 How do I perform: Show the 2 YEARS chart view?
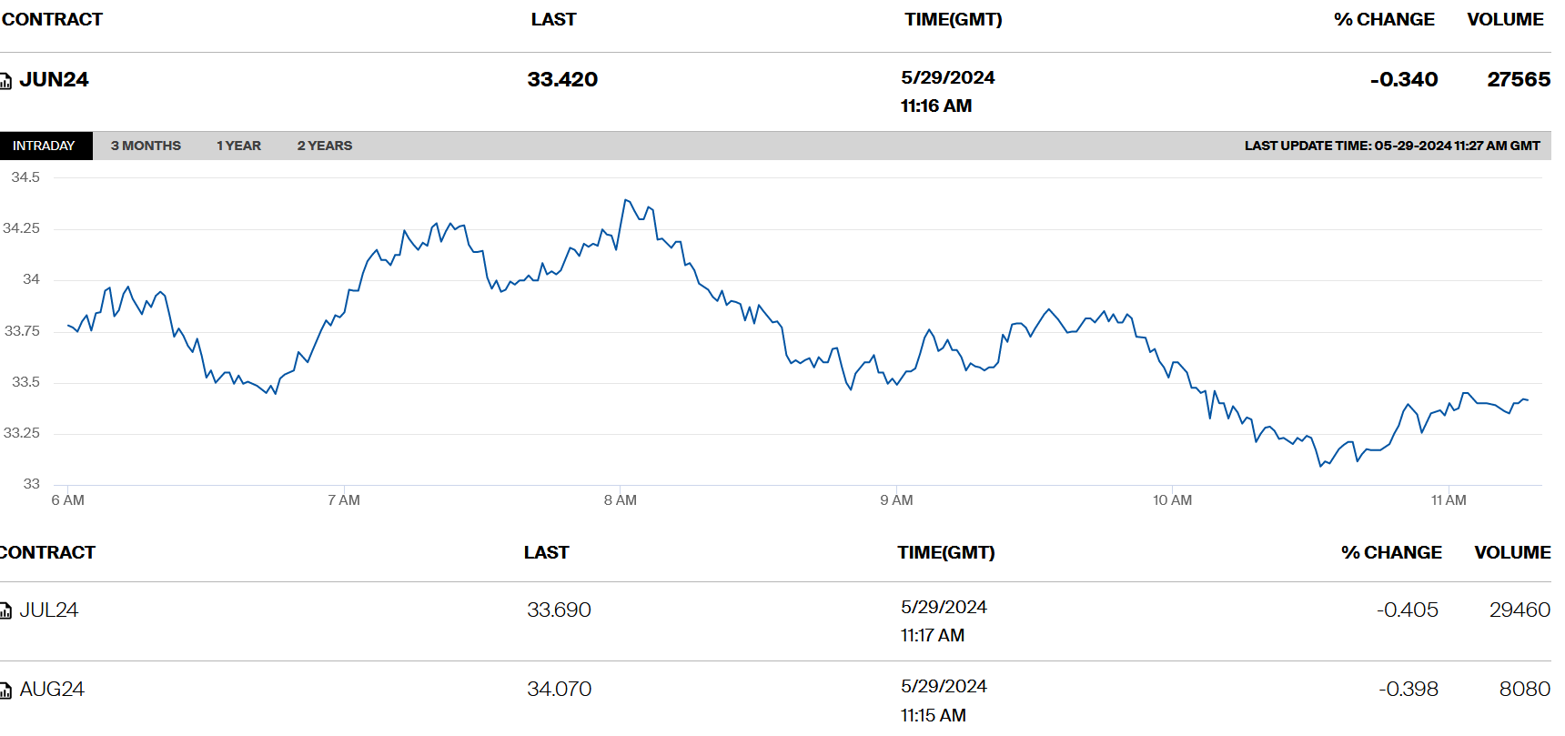click(x=324, y=146)
